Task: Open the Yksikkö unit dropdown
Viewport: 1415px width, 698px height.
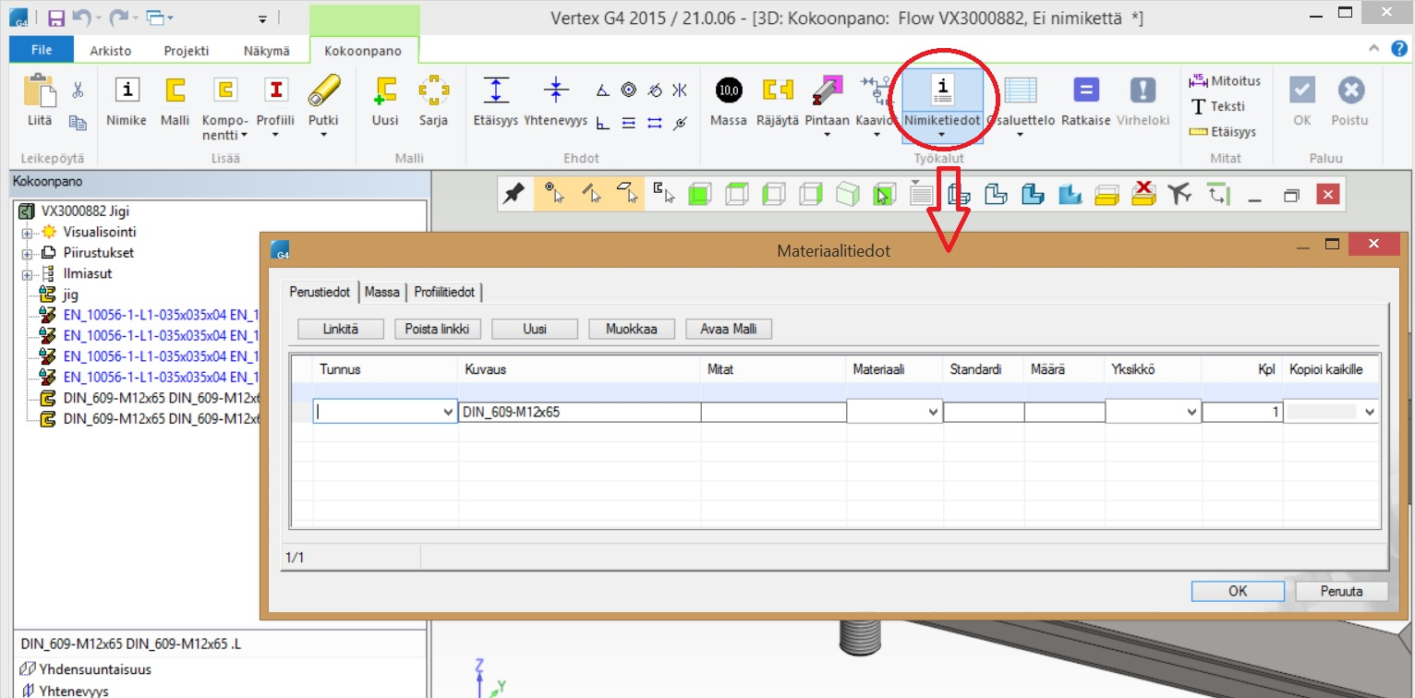Action: (x=1191, y=413)
